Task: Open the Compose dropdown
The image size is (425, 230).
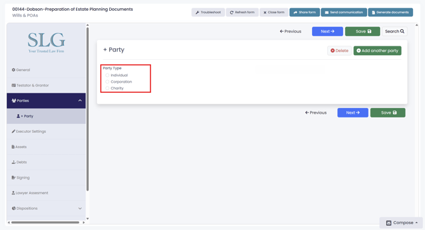Action: tap(401, 222)
